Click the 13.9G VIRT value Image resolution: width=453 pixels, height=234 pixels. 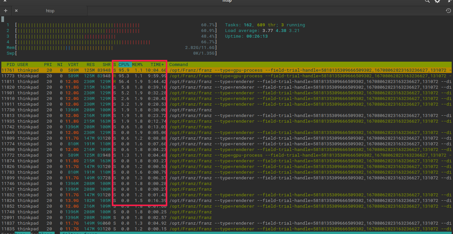72,201
